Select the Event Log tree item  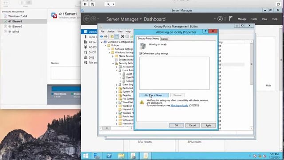(x=126, y=84)
